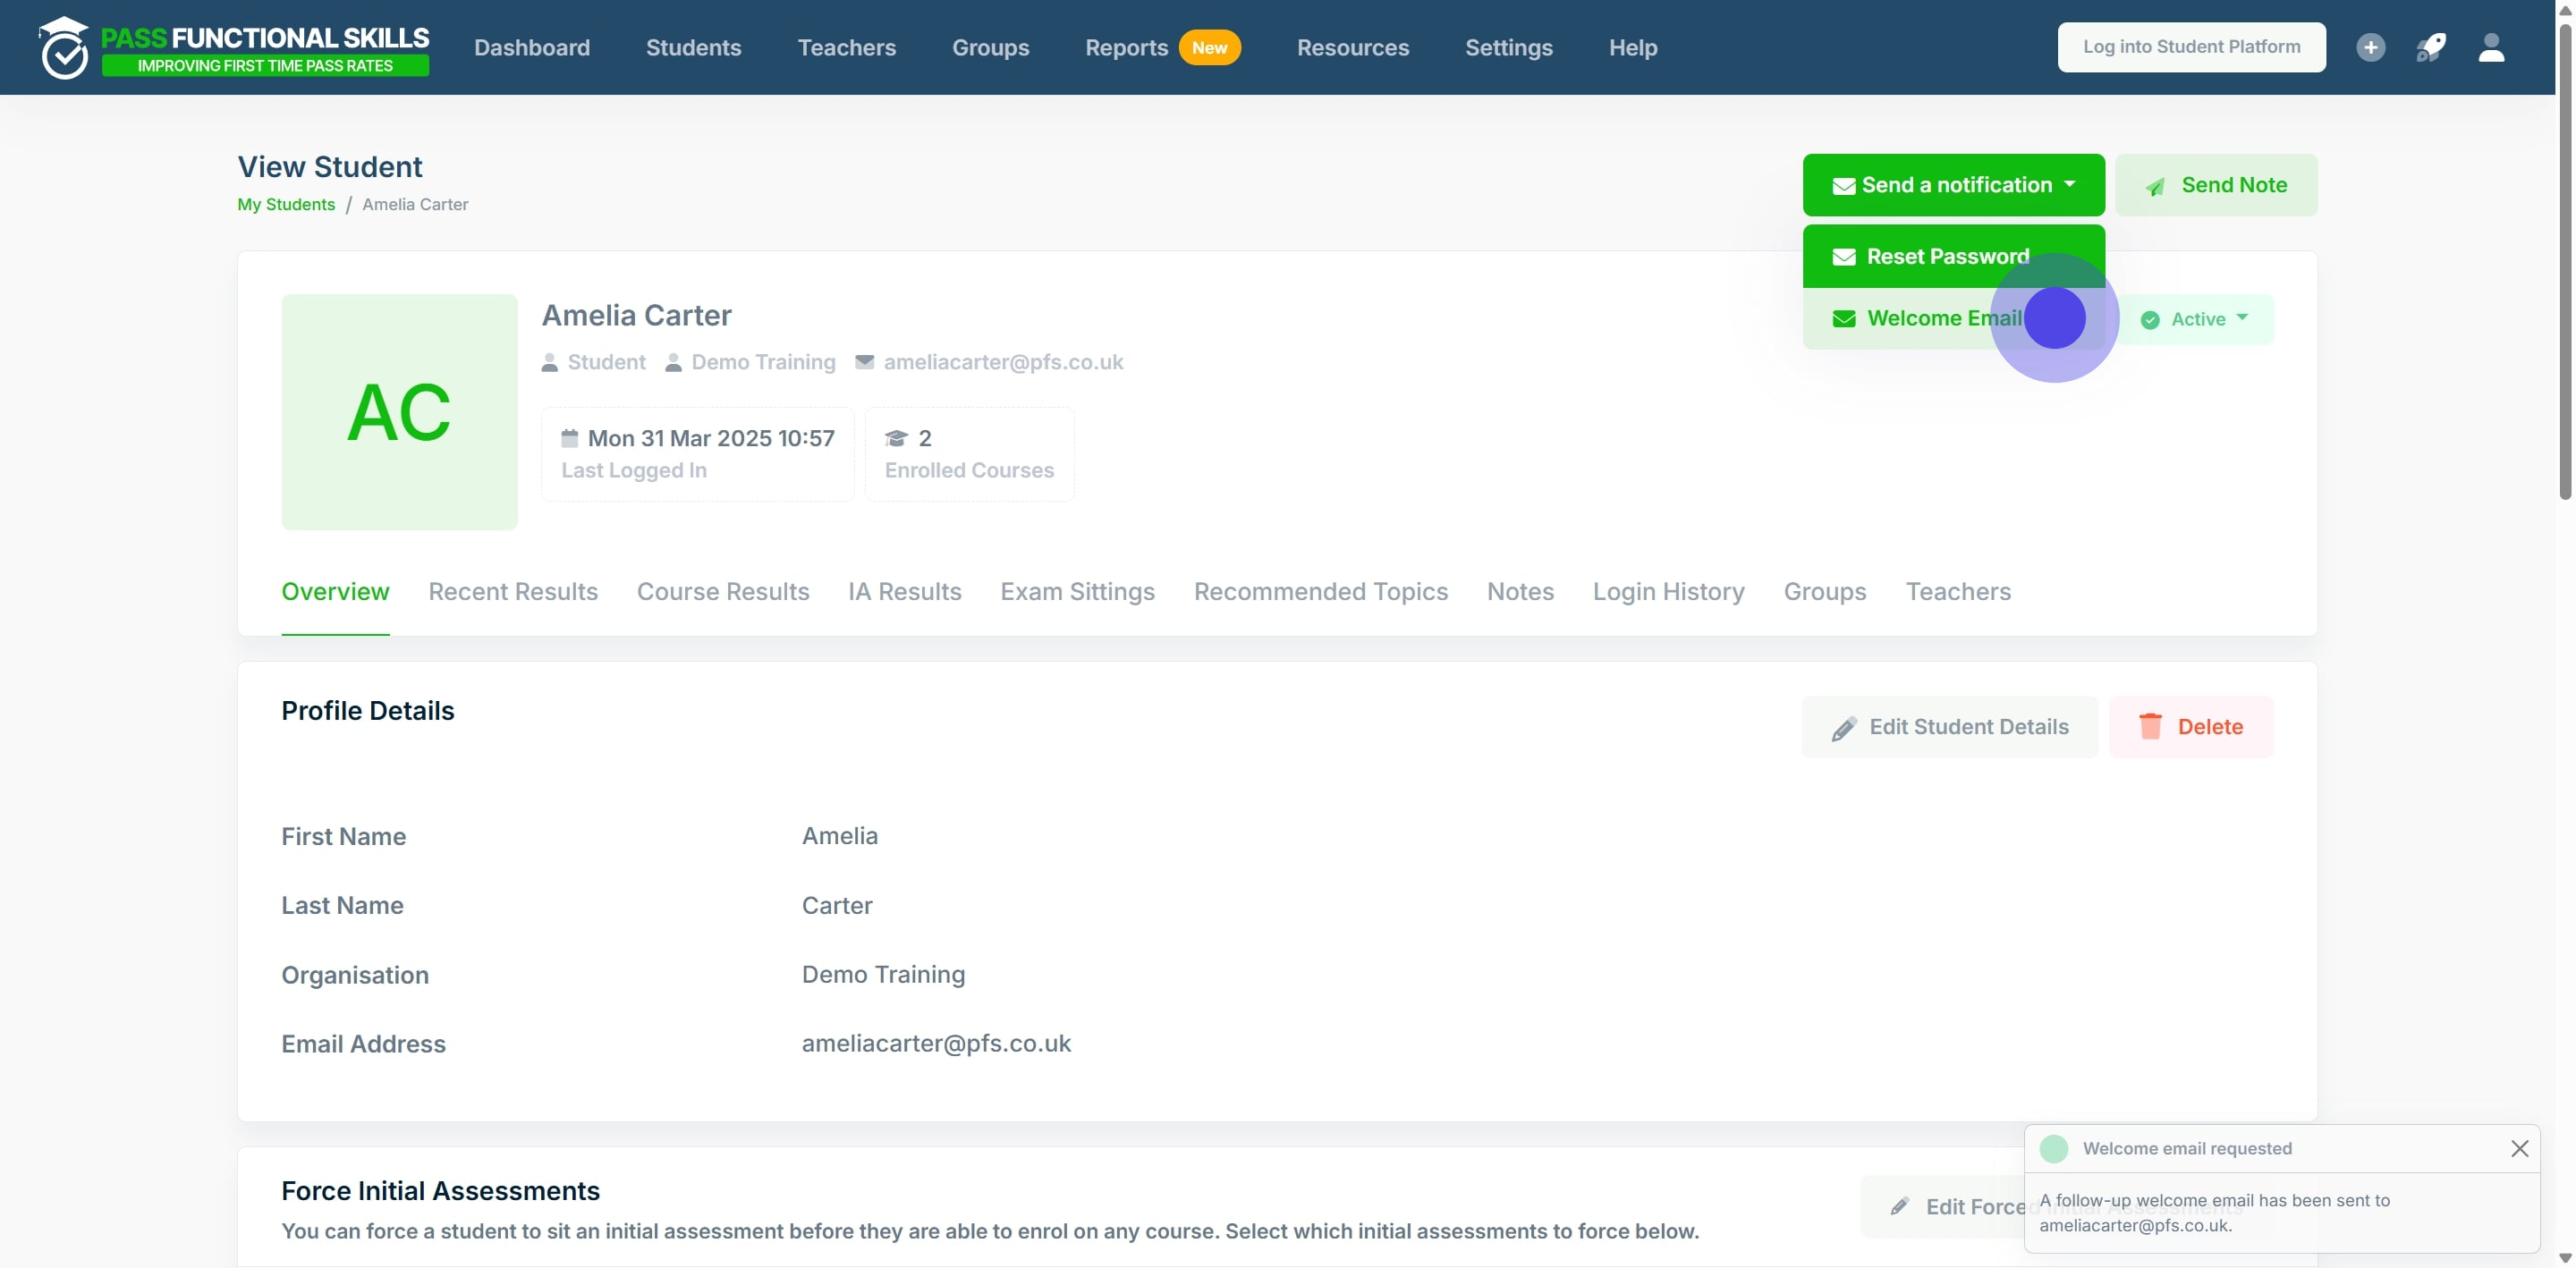Click Edit Student Details button
The width and height of the screenshot is (2576, 1268).
coord(1949,726)
